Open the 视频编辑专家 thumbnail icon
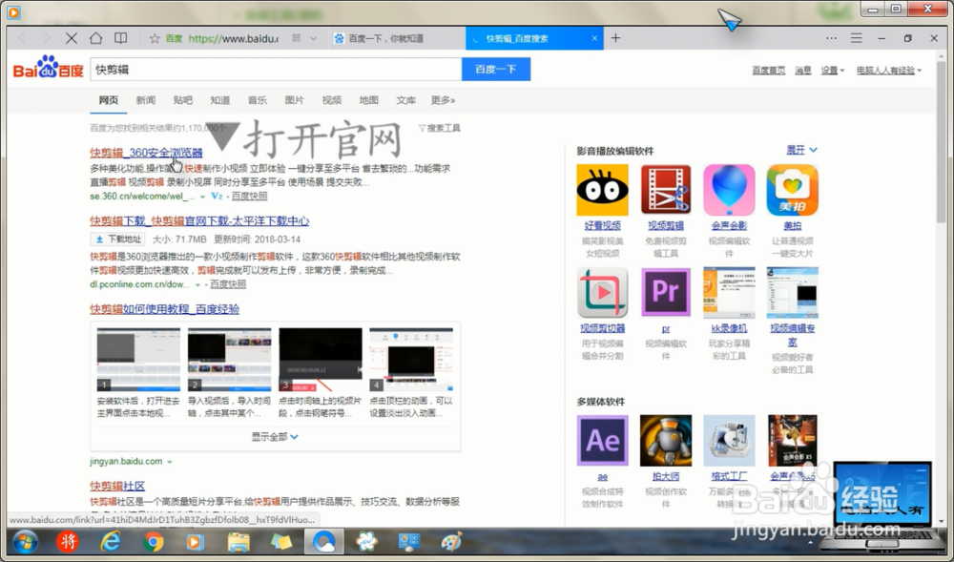Image resolution: width=954 pixels, height=562 pixels. [792, 293]
